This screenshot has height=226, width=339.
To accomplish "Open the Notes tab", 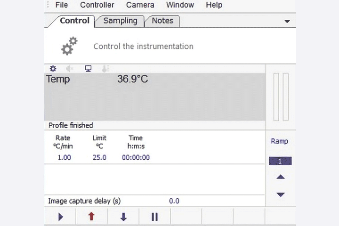I will click(162, 21).
